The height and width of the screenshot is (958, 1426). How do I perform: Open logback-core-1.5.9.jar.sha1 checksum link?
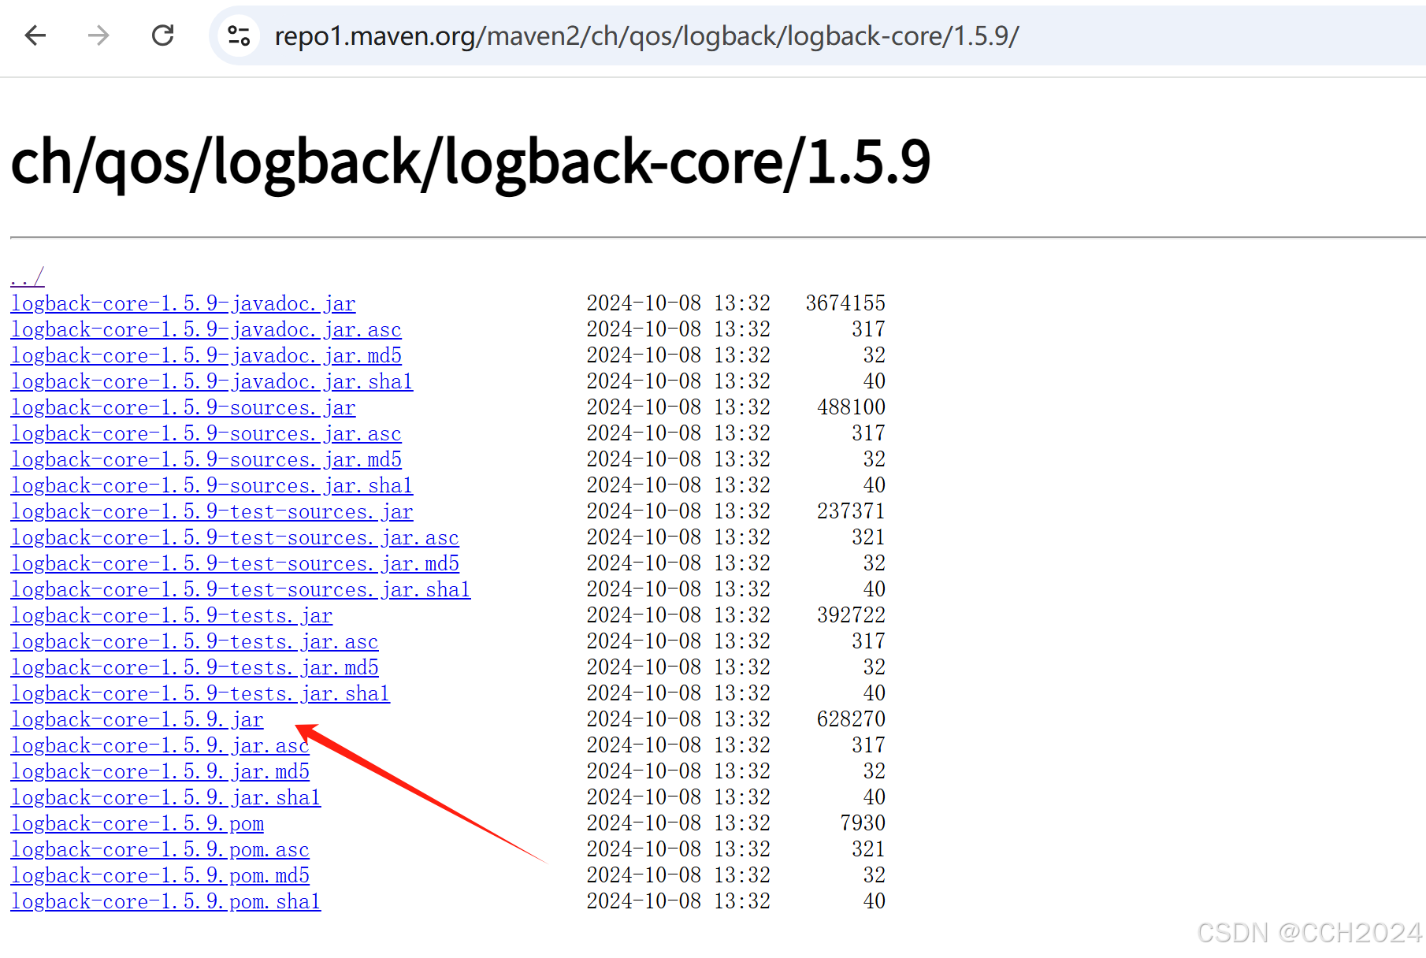pyautogui.click(x=165, y=797)
